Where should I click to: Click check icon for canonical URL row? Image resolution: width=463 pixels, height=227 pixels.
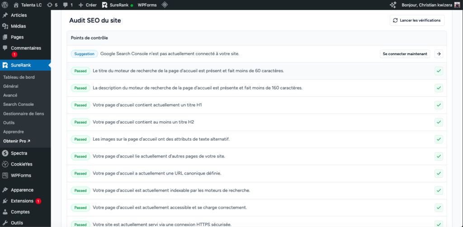pos(439,173)
